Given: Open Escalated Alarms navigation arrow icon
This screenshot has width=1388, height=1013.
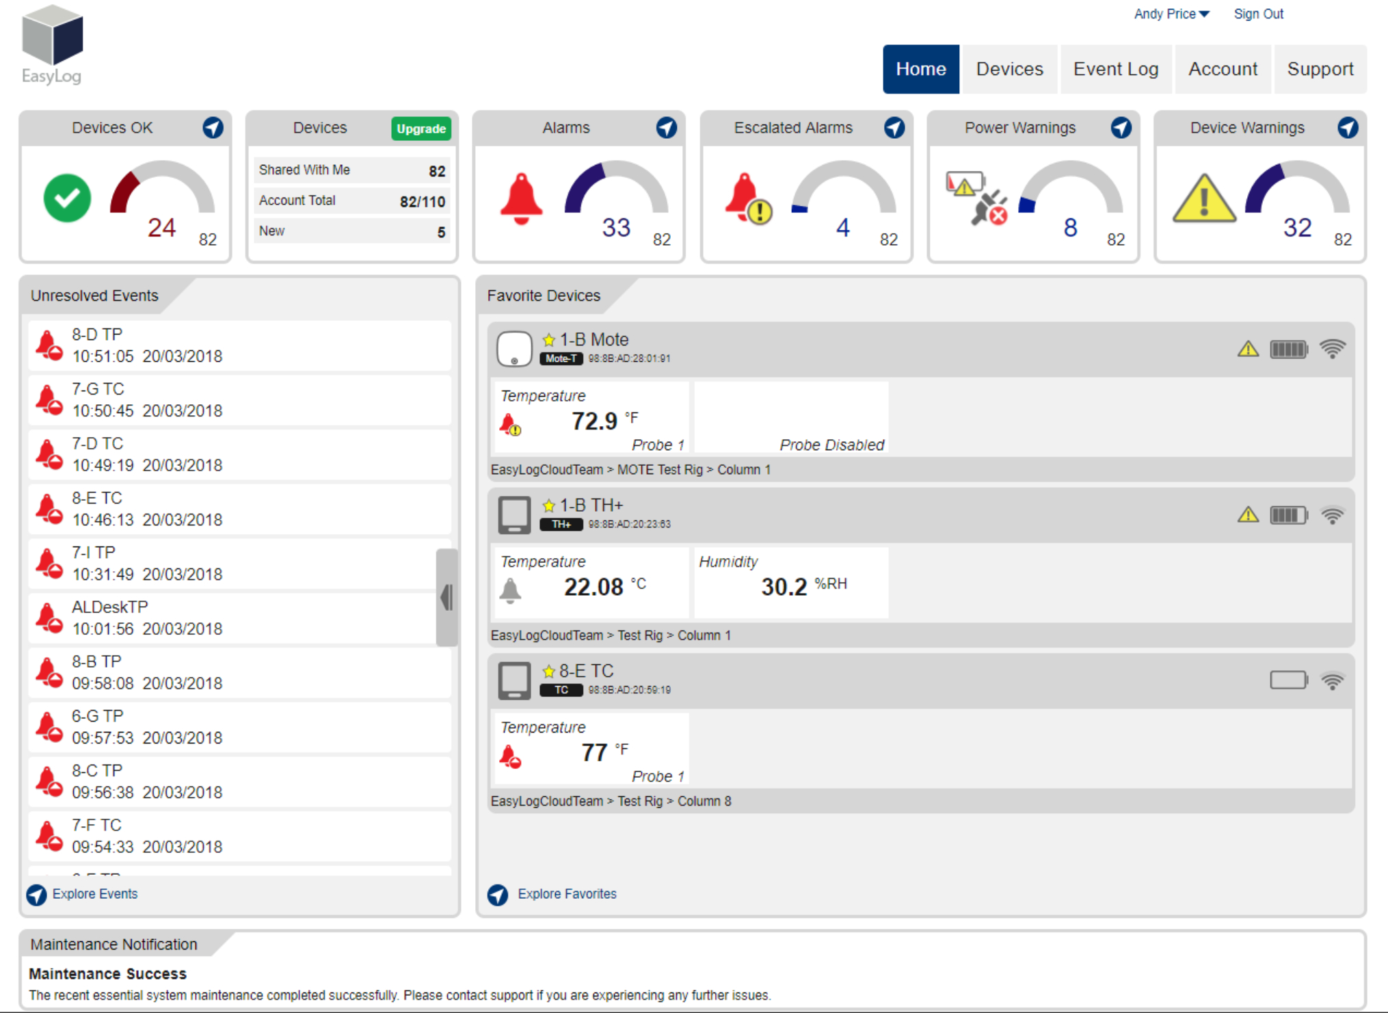Looking at the screenshot, I should (x=894, y=127).
